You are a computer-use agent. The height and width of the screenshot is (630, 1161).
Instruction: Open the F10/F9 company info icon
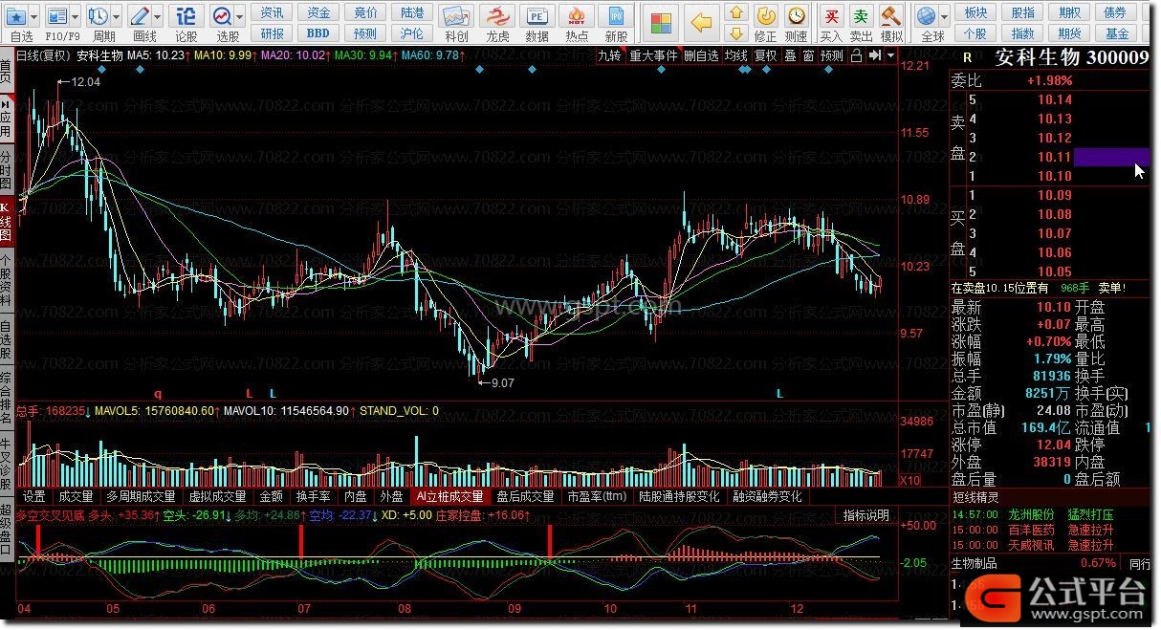(x=58, y=16)
